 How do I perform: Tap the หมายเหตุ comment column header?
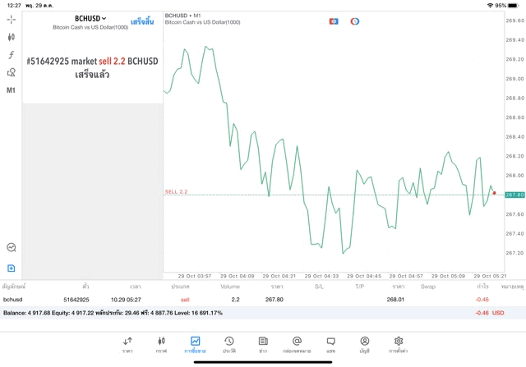click(512, 287)
